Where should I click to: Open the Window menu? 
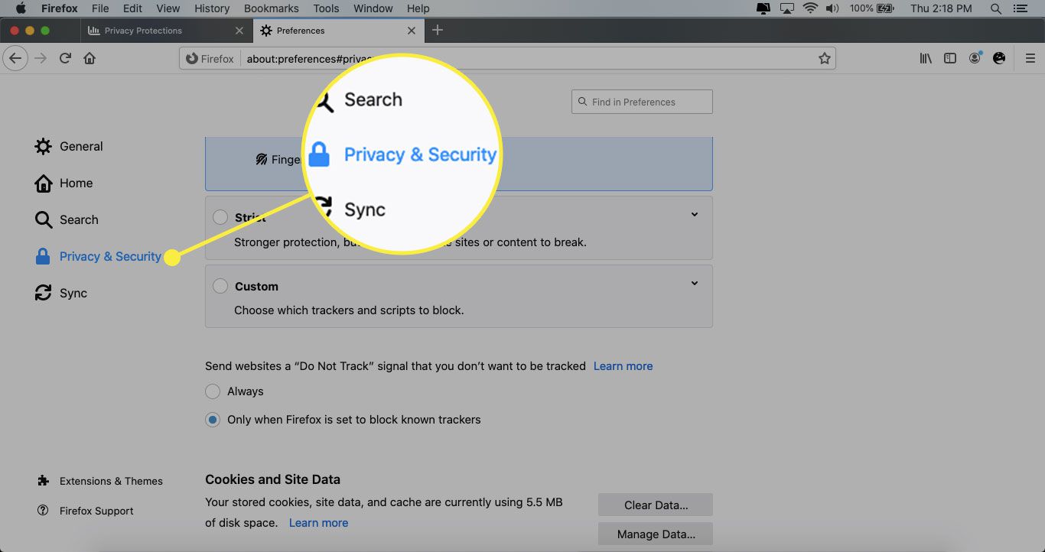[x=373, y=8]
